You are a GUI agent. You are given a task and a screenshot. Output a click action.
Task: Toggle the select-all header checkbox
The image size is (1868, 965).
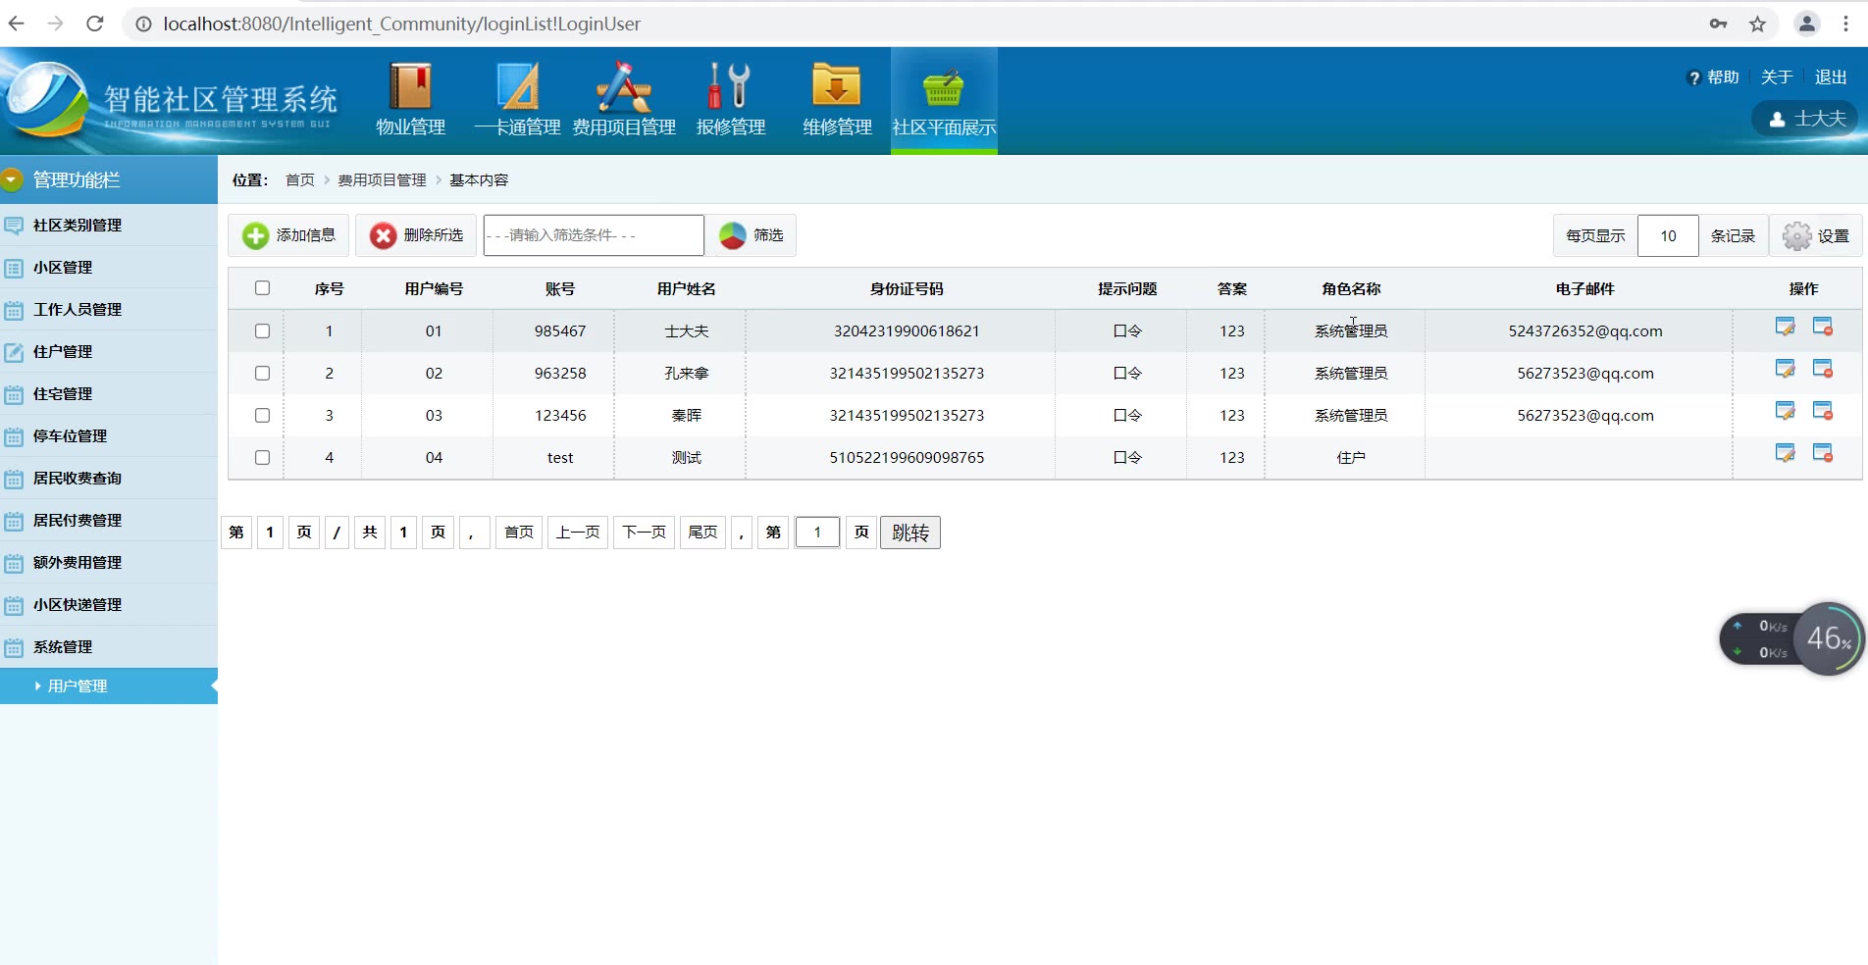[x=262, y=288]
